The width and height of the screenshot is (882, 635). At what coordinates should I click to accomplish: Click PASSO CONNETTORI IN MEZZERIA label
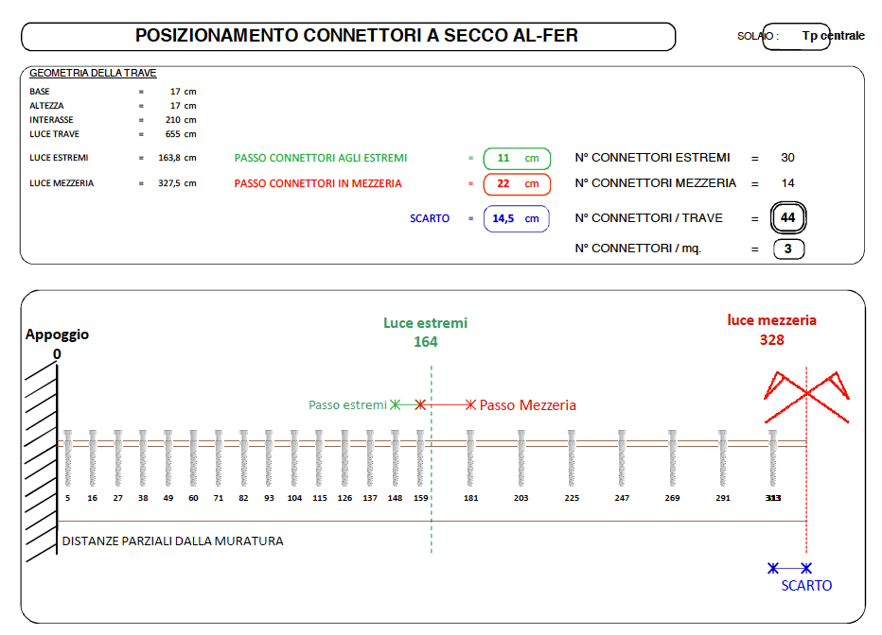[318, 183]
